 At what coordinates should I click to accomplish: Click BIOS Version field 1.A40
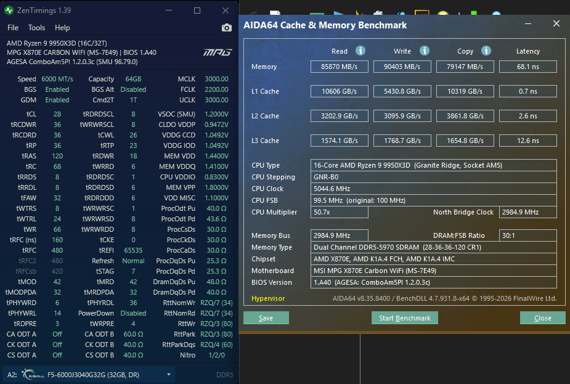click(x=433, y=282)
